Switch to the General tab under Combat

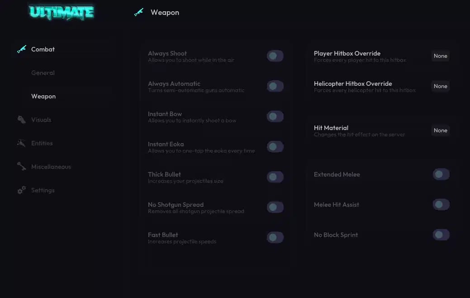coord(43,73)
